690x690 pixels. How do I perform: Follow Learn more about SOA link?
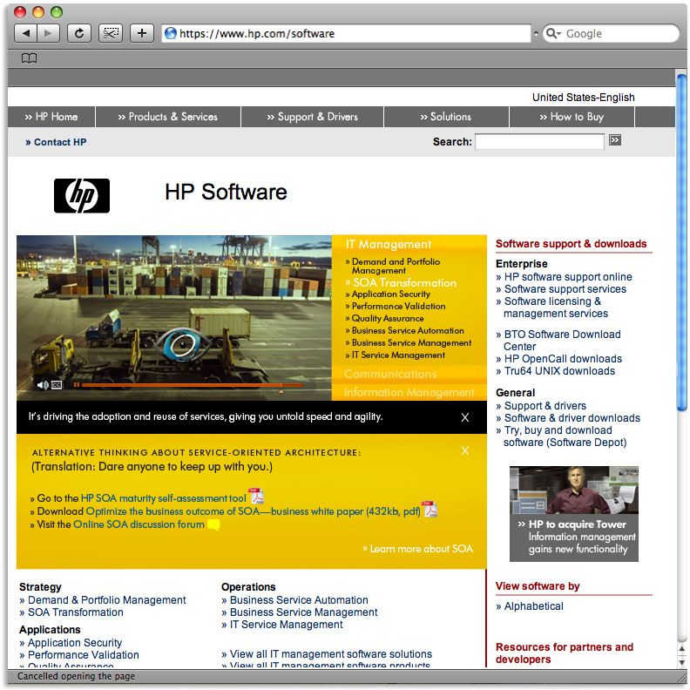point(417,549)
